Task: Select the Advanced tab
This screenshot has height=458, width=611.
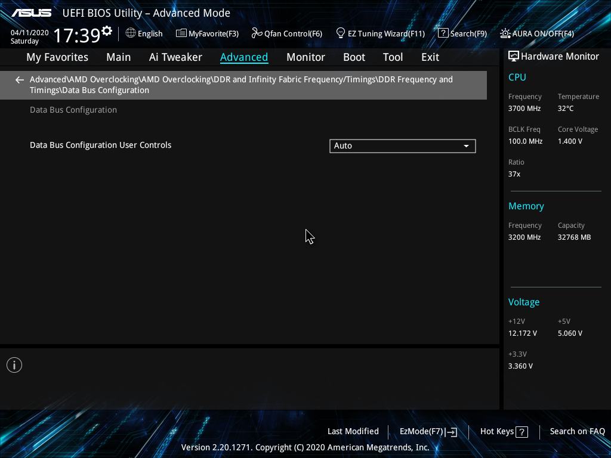Action: tap(244, 57)
